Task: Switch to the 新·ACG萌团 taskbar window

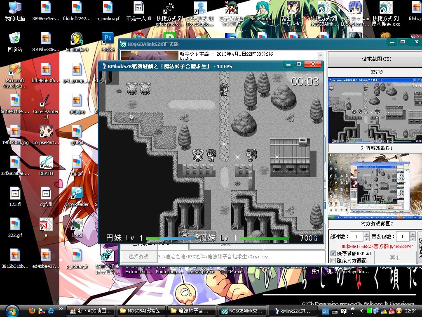Action: click(x=91, y=311)
